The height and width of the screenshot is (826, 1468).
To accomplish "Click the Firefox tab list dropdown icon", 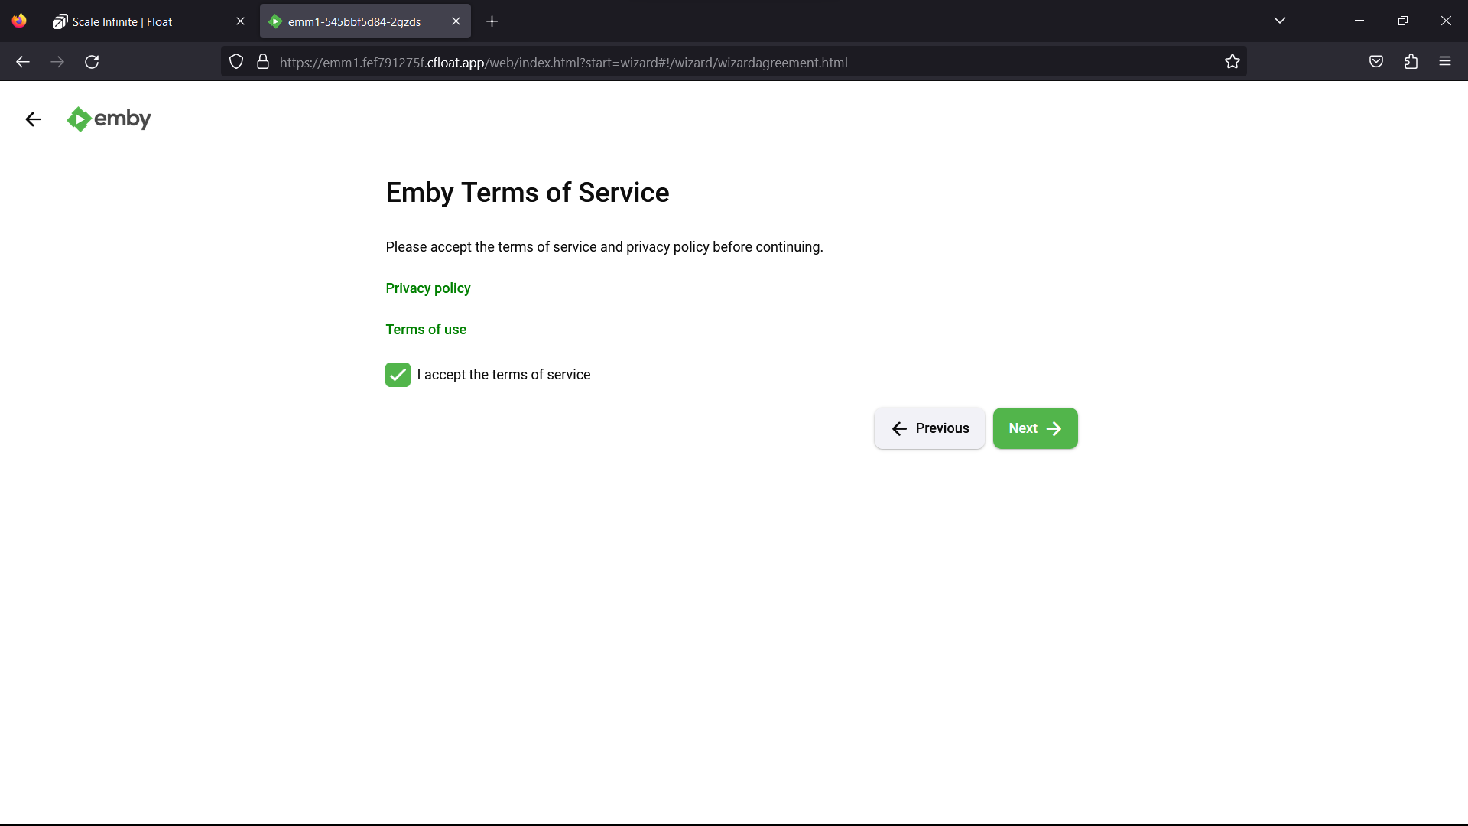I will coord(1281,21).
